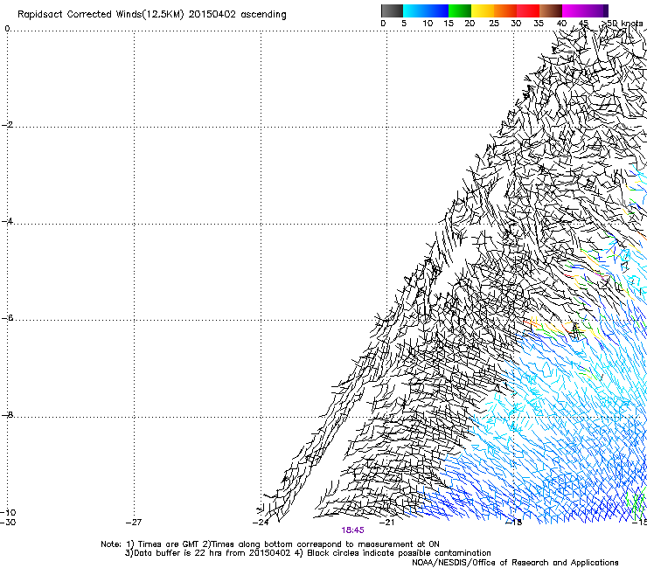Click legend tick label '10'
Screen dimensions: 647x568
tap(428, 24)
